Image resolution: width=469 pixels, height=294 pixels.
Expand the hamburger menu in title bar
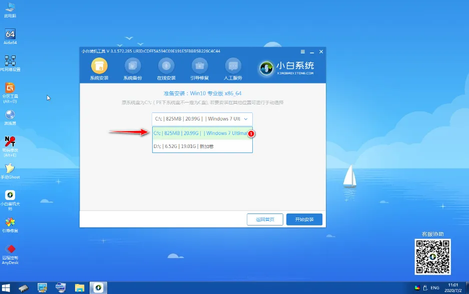pos(302,51)
